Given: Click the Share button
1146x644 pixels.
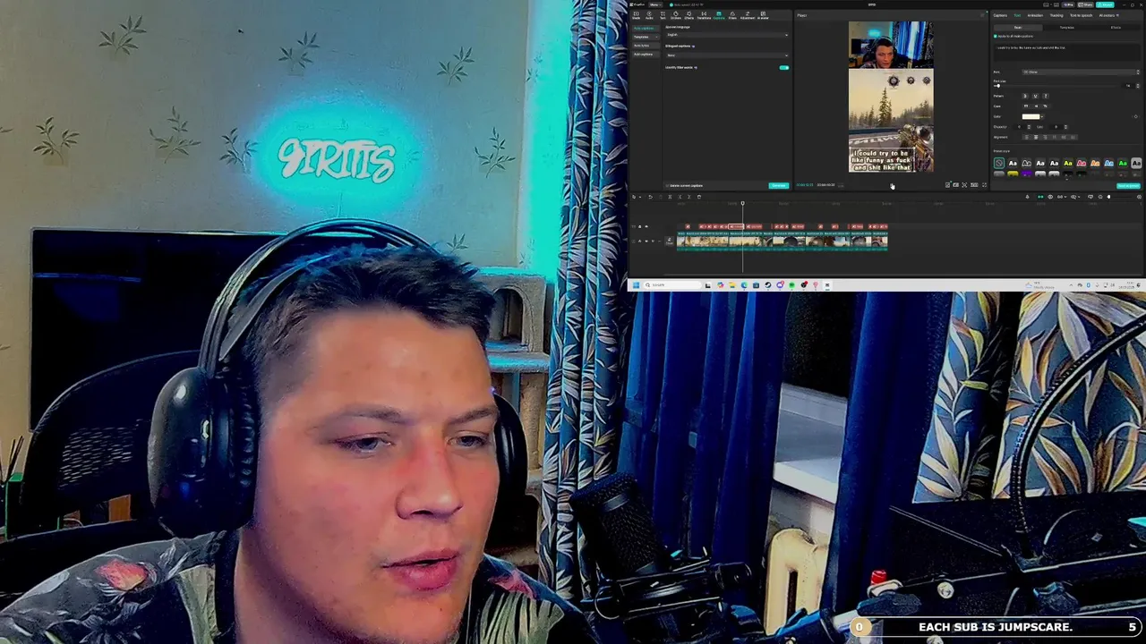Looking at the screenshot, I should (x=1085, y=4).
